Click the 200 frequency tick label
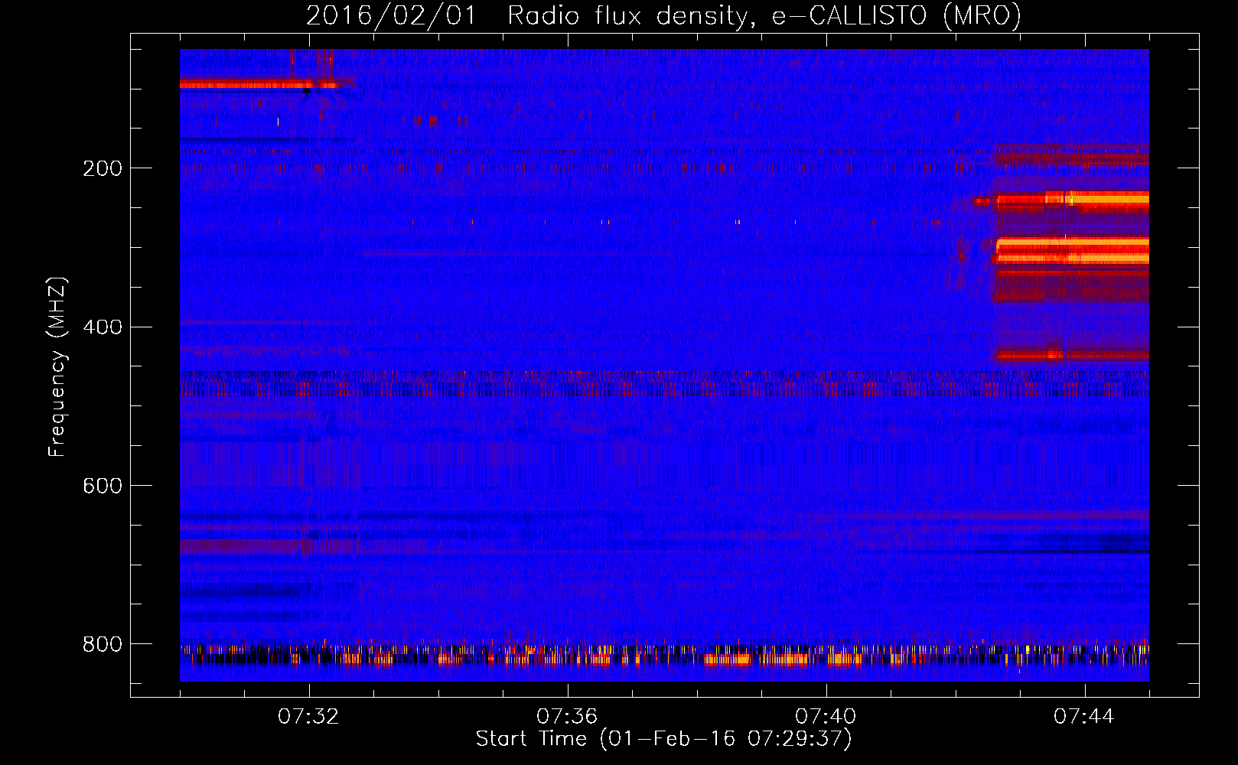Image resolution: width=1238 pixels, height=765 pixels. (102, 168)
